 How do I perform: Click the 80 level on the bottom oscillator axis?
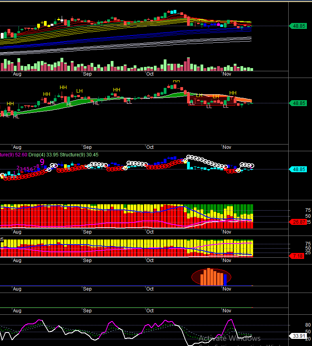pos(308,325)
